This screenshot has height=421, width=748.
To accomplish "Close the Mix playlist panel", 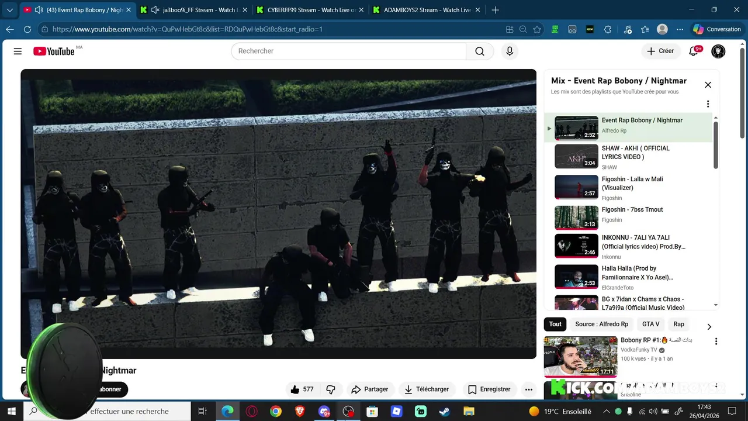I will pyautogui.click(x=708, y=85).
